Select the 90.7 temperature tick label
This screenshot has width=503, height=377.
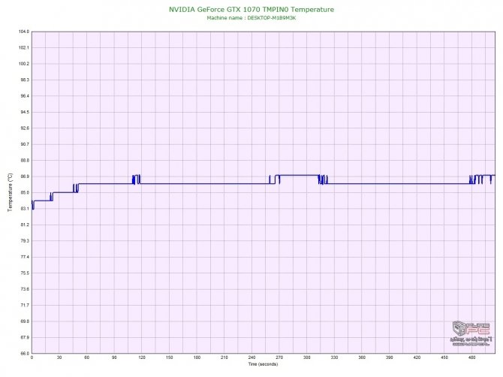tap(25, 144)
